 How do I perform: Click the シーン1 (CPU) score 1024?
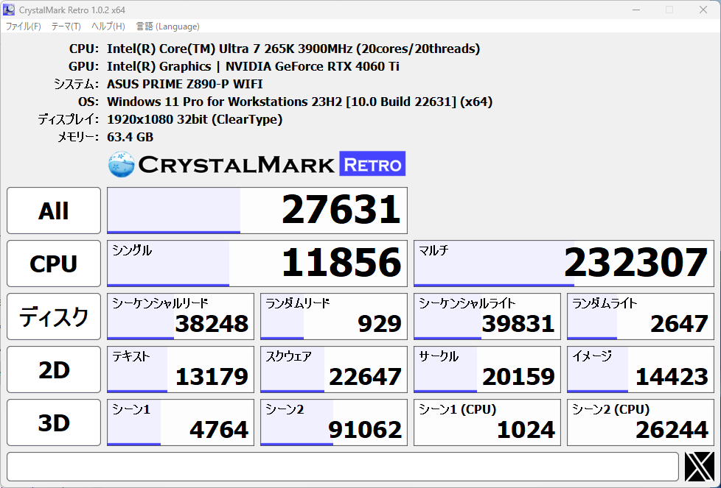(487, 422)
